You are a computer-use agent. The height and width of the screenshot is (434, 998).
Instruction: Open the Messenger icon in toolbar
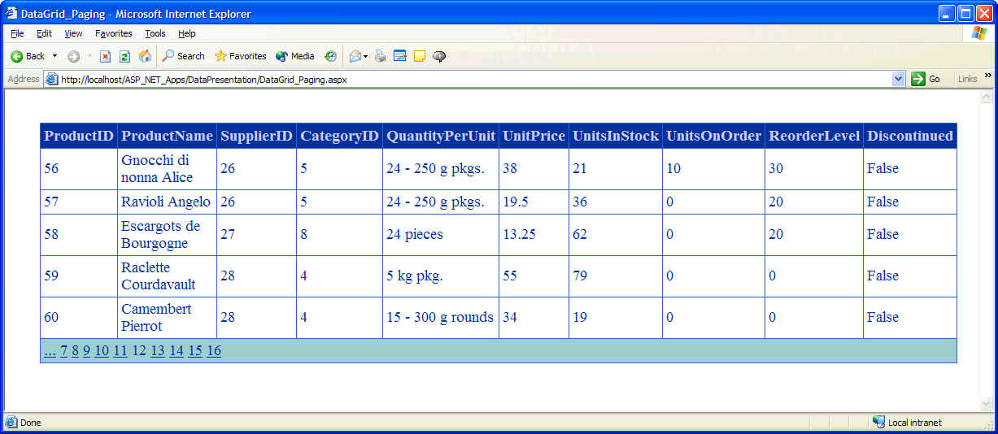click(439, 56)
